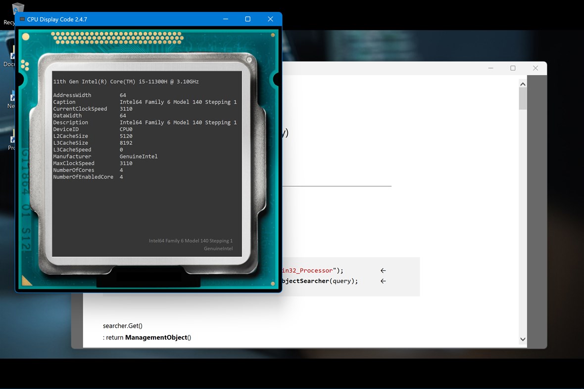Click the NumberOfCores value in the CPU readout
The width and height of the screenshot is (584, 389).
pyautogui.click(x=121, y=170)
